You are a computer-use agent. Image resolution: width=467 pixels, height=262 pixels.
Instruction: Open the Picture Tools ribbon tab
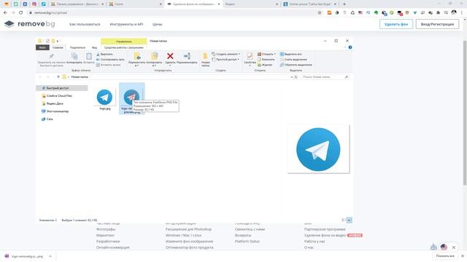tap(123, 47)
